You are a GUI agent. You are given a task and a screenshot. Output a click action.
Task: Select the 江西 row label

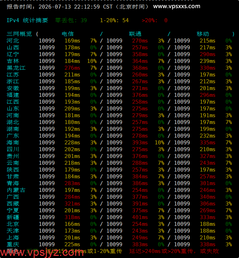pos(13,102)
